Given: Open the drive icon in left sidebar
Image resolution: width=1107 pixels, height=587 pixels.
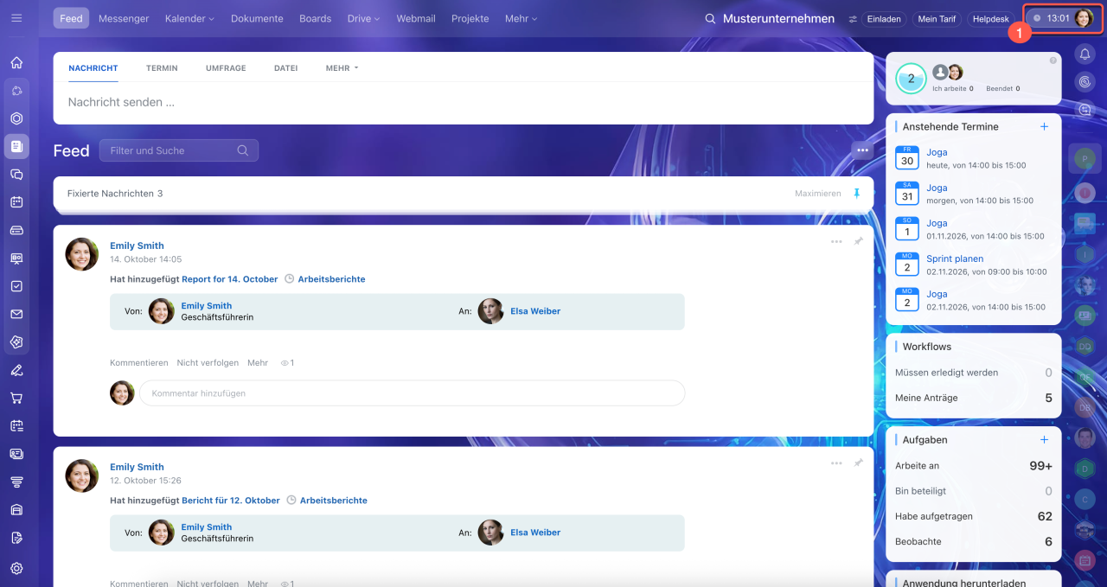Looking at the screenshot, I should (x=16, y=230).
